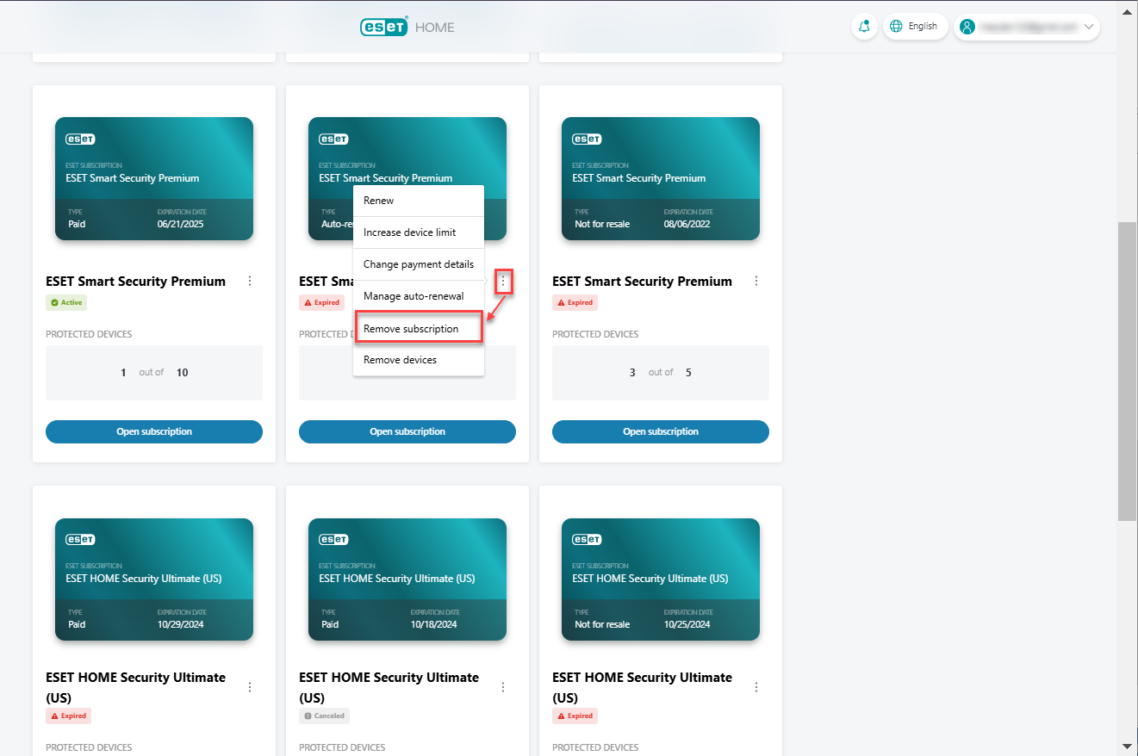Open options menu for HOME Security Ultimate expiring 10/29/2024
The width and height of the screenshot is (1138, 756).
pos(250,687)
